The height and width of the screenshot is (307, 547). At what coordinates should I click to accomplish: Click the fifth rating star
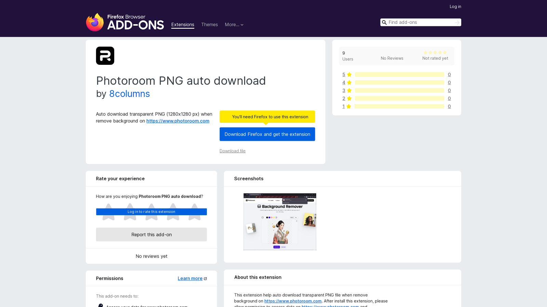click(195, 212)
